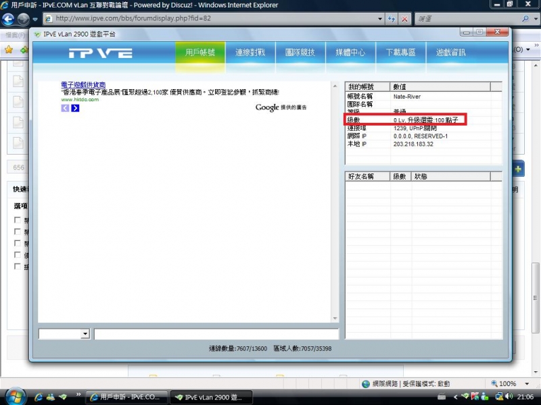Switch to 用戶申訴 - IPvE.CO... taskbar button
The height and width of the screenshot is (405, 541).
point(126,397)
